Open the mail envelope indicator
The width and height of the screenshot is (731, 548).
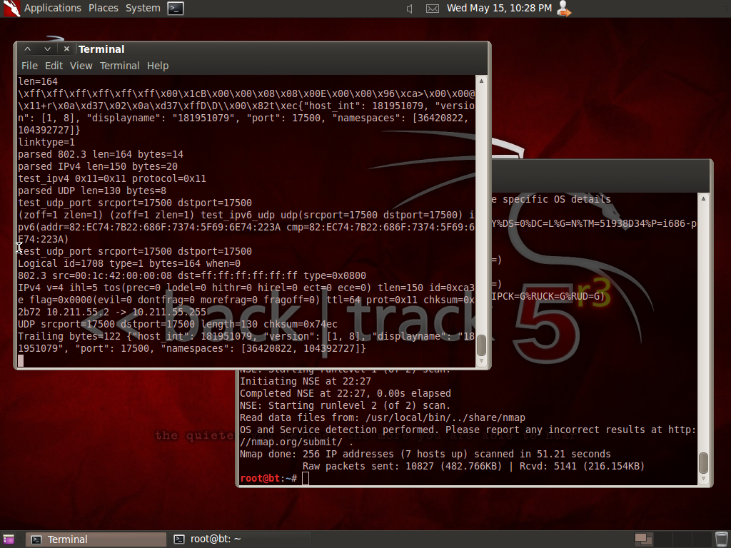433,9
